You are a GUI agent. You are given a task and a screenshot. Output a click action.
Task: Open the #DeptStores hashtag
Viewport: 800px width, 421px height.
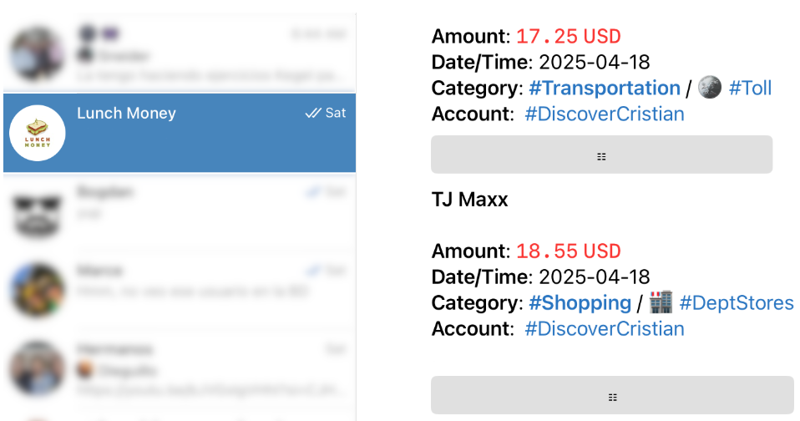[736, 302]
